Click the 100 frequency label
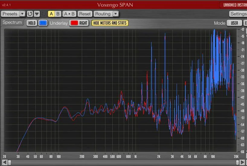This screenshot has width=247, height=166. [x=59, y=156]
